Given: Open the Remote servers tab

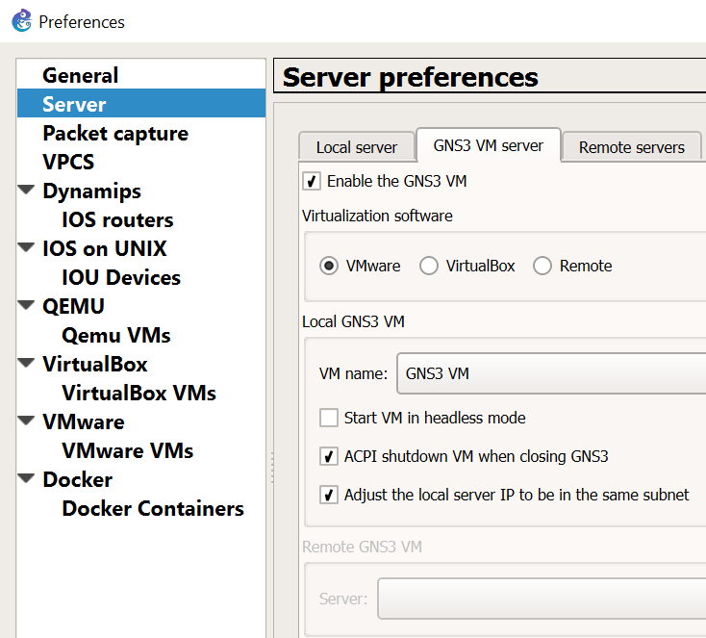Looking at the screenshot, I should [631, 147].
